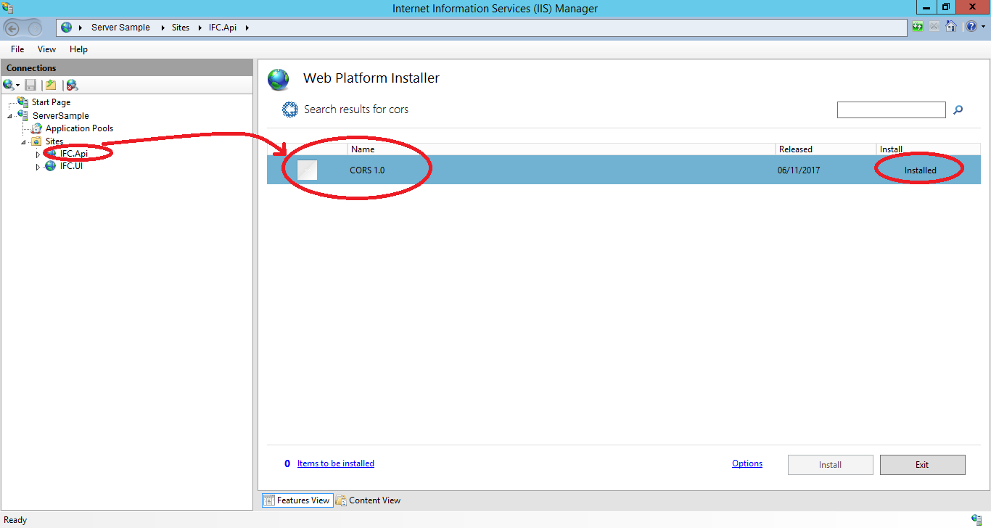
Task: Click IFC.Api in the breadcrumb path
Action: tap(223, 28)
